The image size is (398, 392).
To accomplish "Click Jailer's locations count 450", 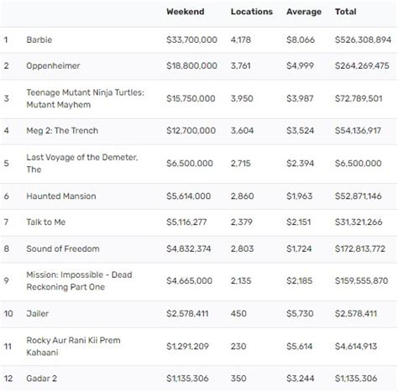I will pyautogui.click(x=238, y=314).
